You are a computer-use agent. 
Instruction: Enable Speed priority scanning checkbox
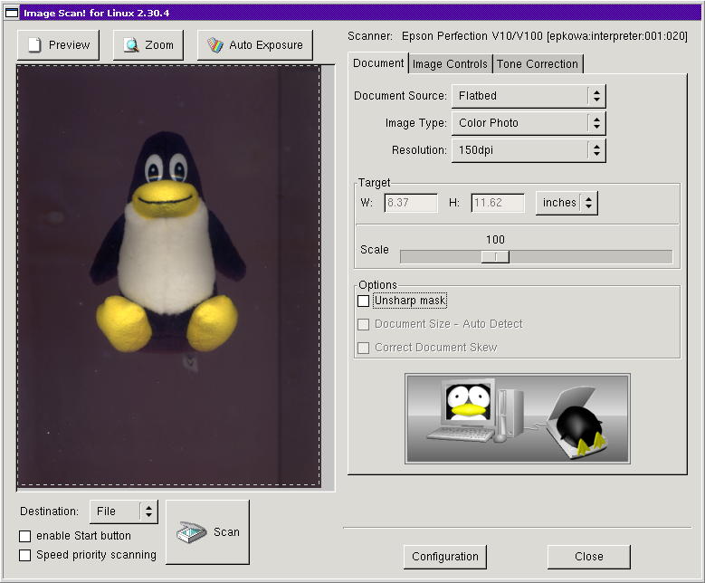[x=25, y=555]
